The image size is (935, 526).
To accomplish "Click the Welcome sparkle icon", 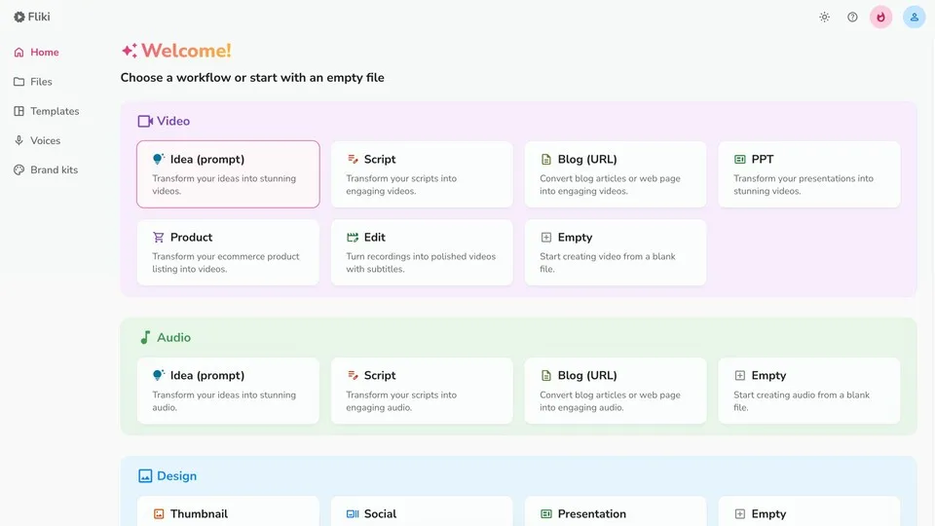I will click(x=130, y=51).
